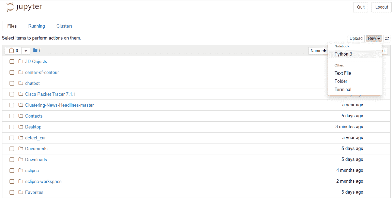Click the folder icon beside Desktop

tap(20, 126)
